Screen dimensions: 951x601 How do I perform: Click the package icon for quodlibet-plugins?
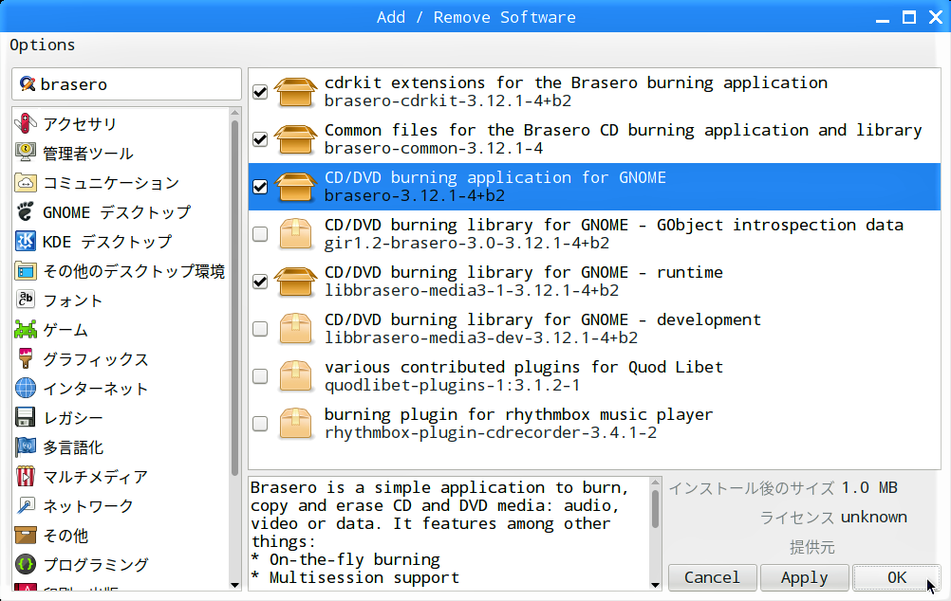tap(295, 376)
